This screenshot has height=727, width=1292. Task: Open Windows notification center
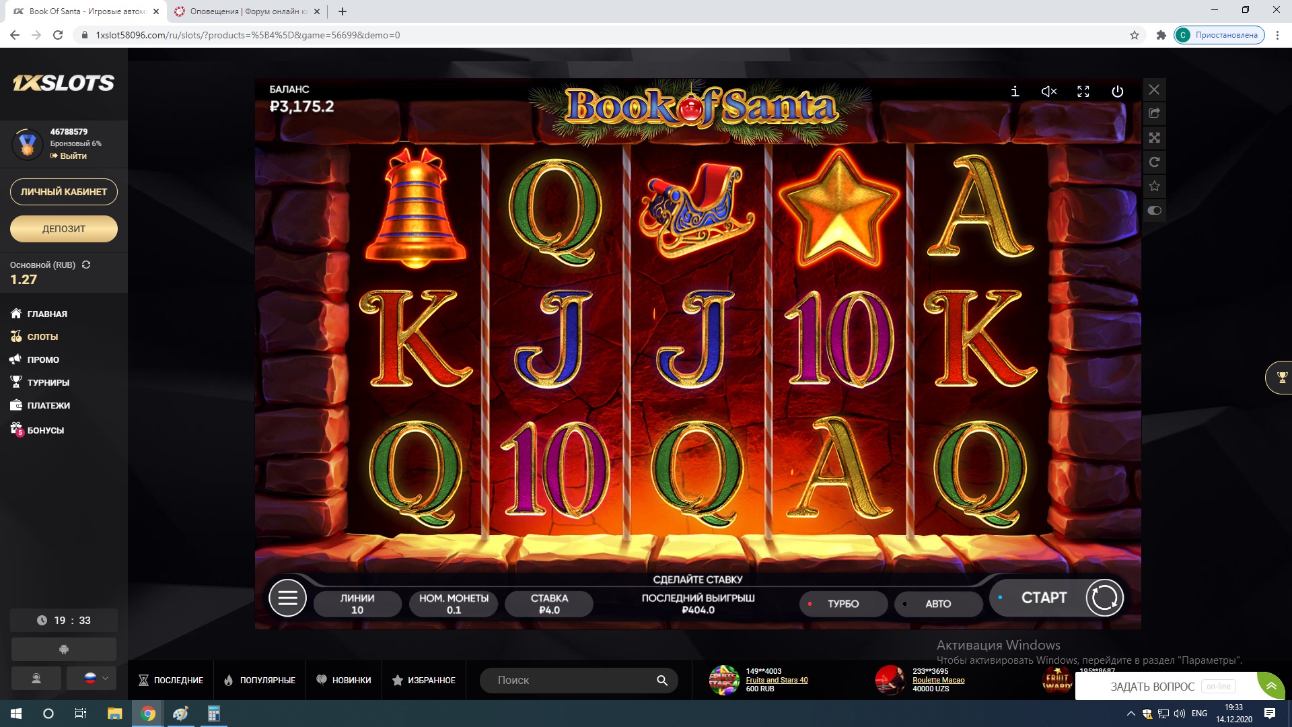click(1270, 714)
